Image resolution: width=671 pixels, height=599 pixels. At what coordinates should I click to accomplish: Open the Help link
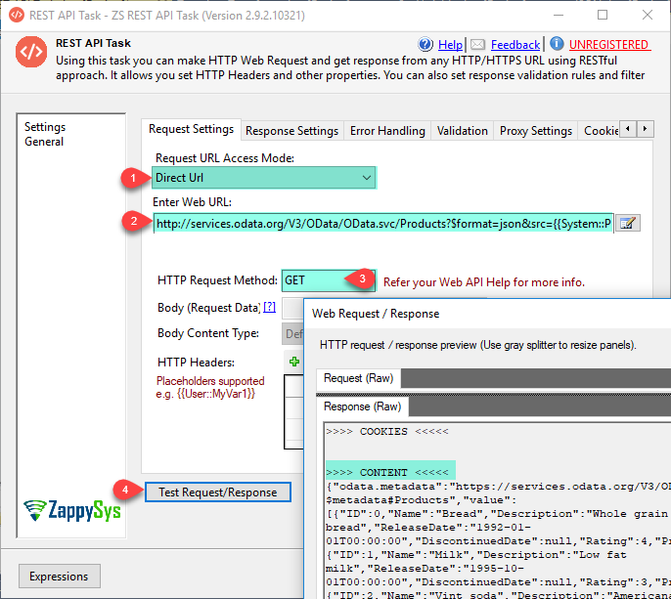pos(450,45)
